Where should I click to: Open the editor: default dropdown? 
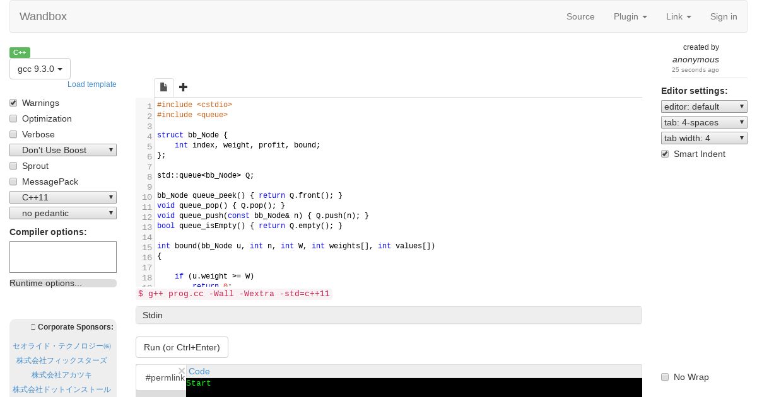[x=704, y=106]
